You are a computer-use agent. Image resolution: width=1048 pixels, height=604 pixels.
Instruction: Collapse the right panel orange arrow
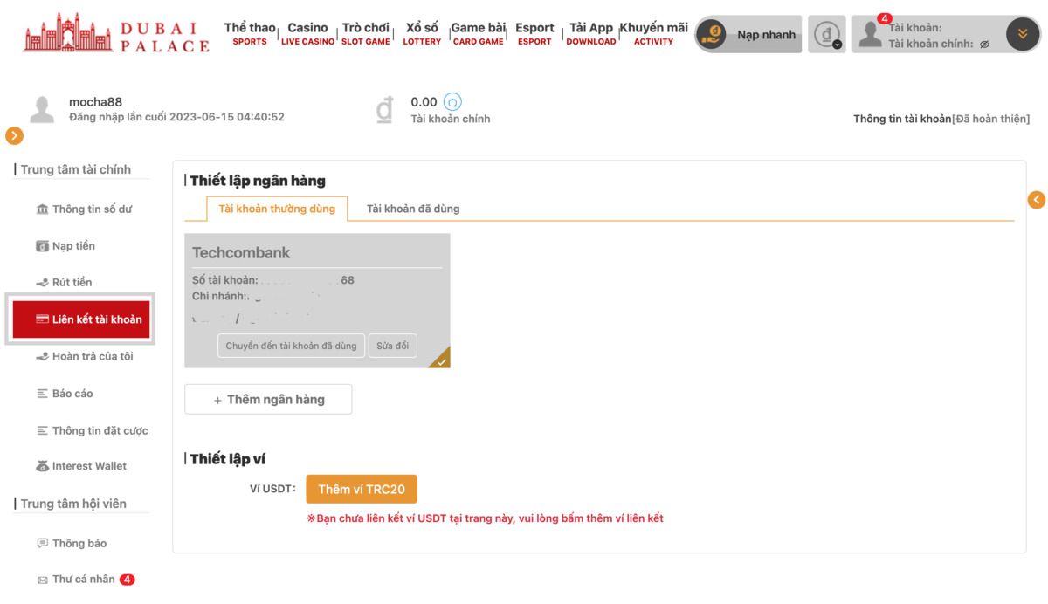[x=1036, y=200]
